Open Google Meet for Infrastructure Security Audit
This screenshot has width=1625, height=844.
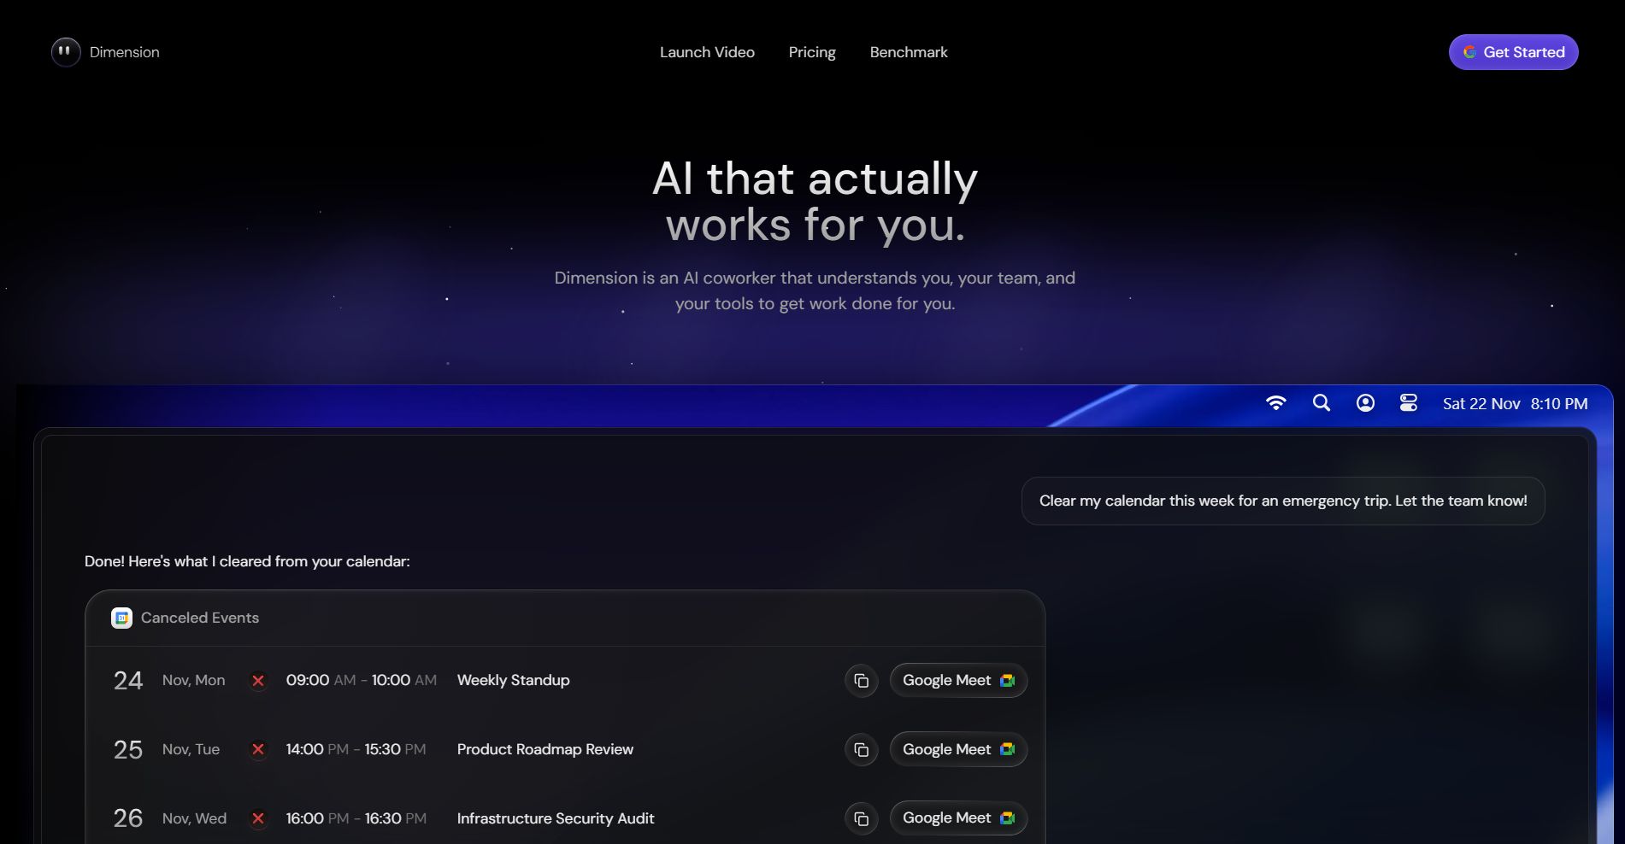(958, 818)
